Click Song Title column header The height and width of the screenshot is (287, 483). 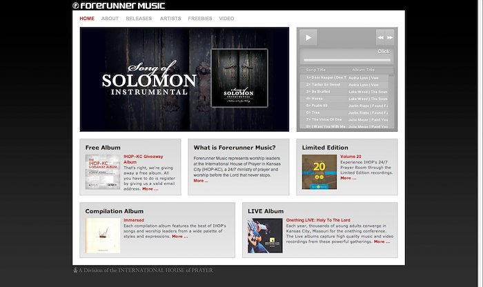pos(316,70)
